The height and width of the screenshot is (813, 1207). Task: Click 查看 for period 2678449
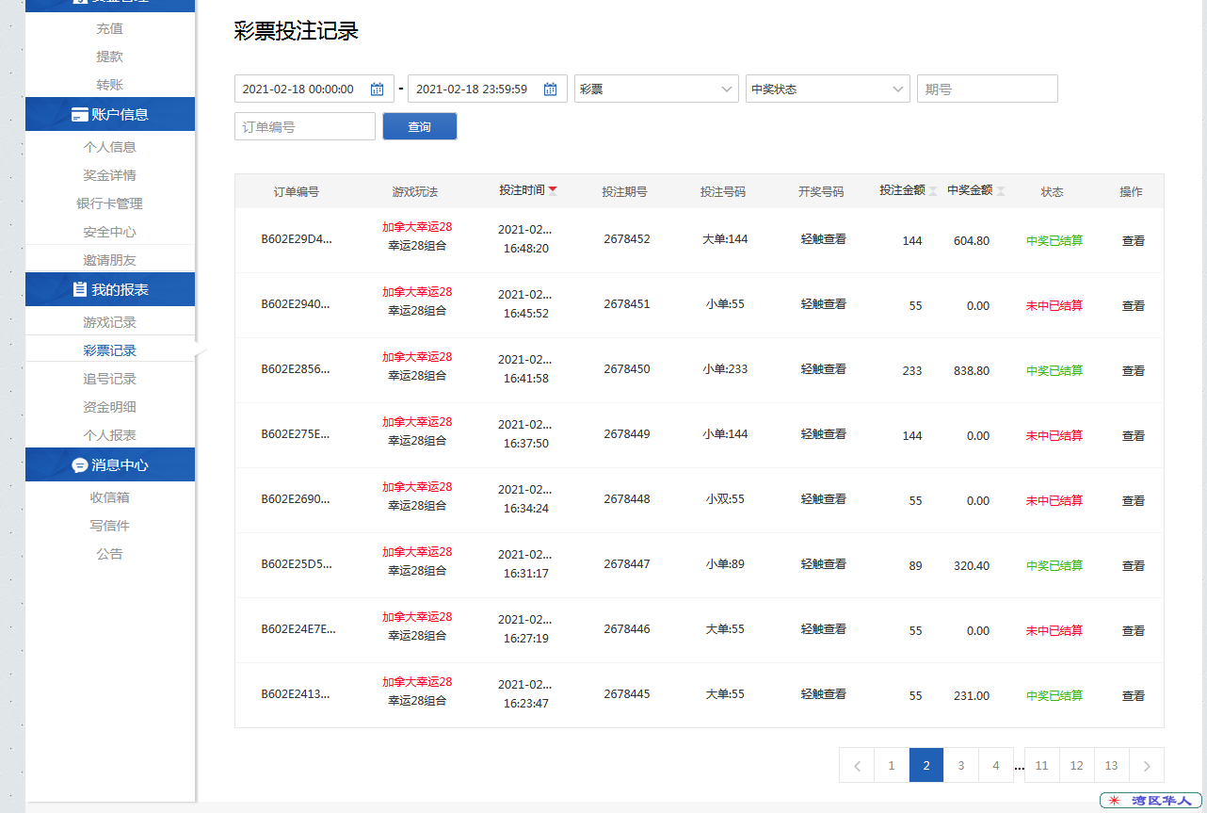point(1134,436)
